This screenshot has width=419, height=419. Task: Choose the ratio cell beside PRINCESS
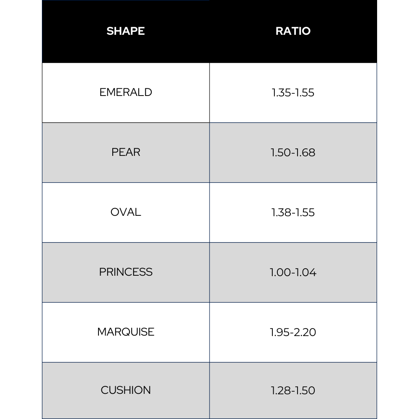(293, 272)
